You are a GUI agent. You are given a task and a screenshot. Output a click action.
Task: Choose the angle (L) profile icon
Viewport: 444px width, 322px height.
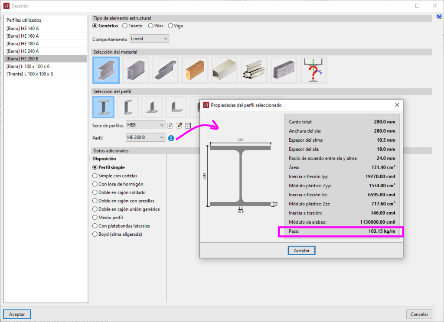tap(176, 107)
